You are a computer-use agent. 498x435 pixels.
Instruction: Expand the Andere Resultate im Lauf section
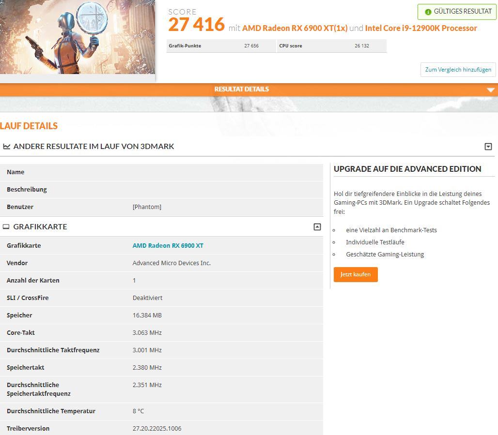(x=488, y=146)
